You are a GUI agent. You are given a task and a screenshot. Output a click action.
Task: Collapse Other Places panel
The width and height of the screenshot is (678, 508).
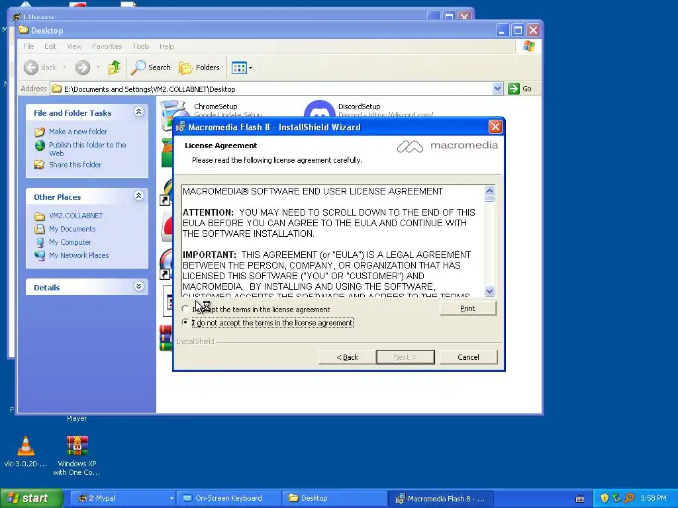[x=138, y=196]
